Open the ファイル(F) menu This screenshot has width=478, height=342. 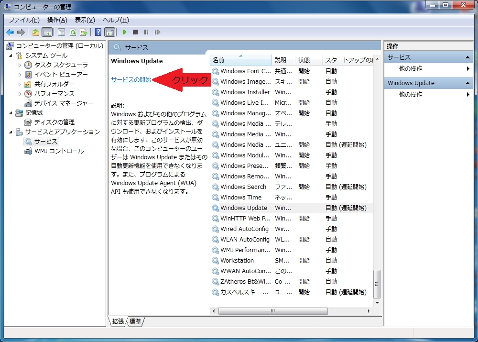point(24,20)
